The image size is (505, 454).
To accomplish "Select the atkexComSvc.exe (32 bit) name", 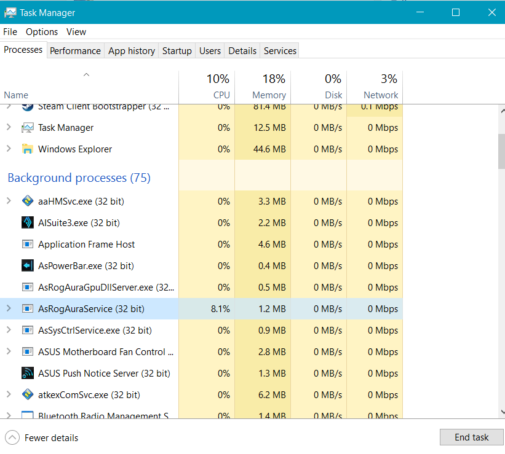I will tap(89, 395).
